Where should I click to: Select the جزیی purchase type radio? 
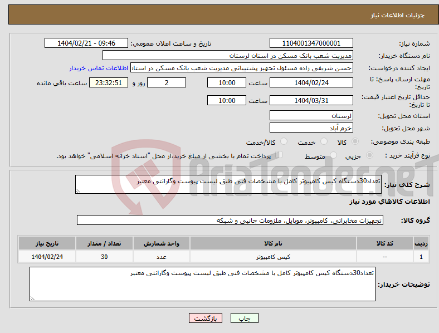click(369, 155)
